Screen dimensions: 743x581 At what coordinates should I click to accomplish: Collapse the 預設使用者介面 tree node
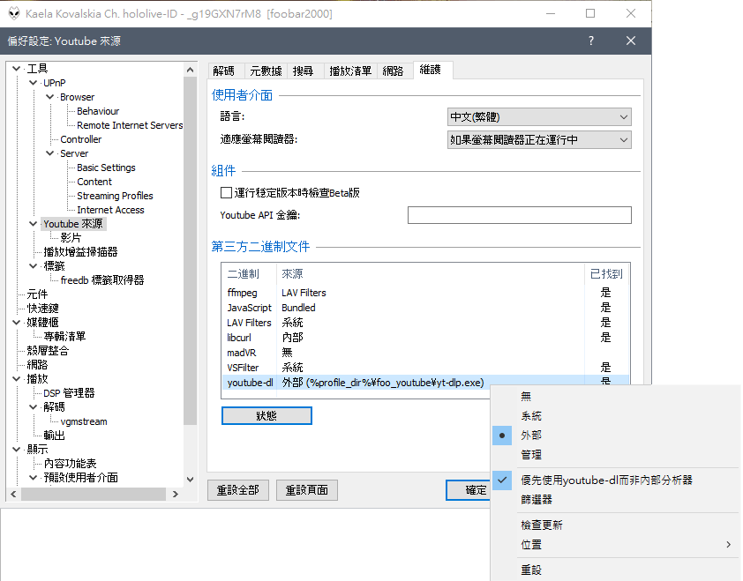click(34, 477)
